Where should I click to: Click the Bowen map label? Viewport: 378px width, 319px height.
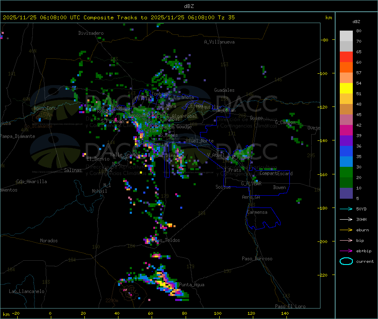279,187
